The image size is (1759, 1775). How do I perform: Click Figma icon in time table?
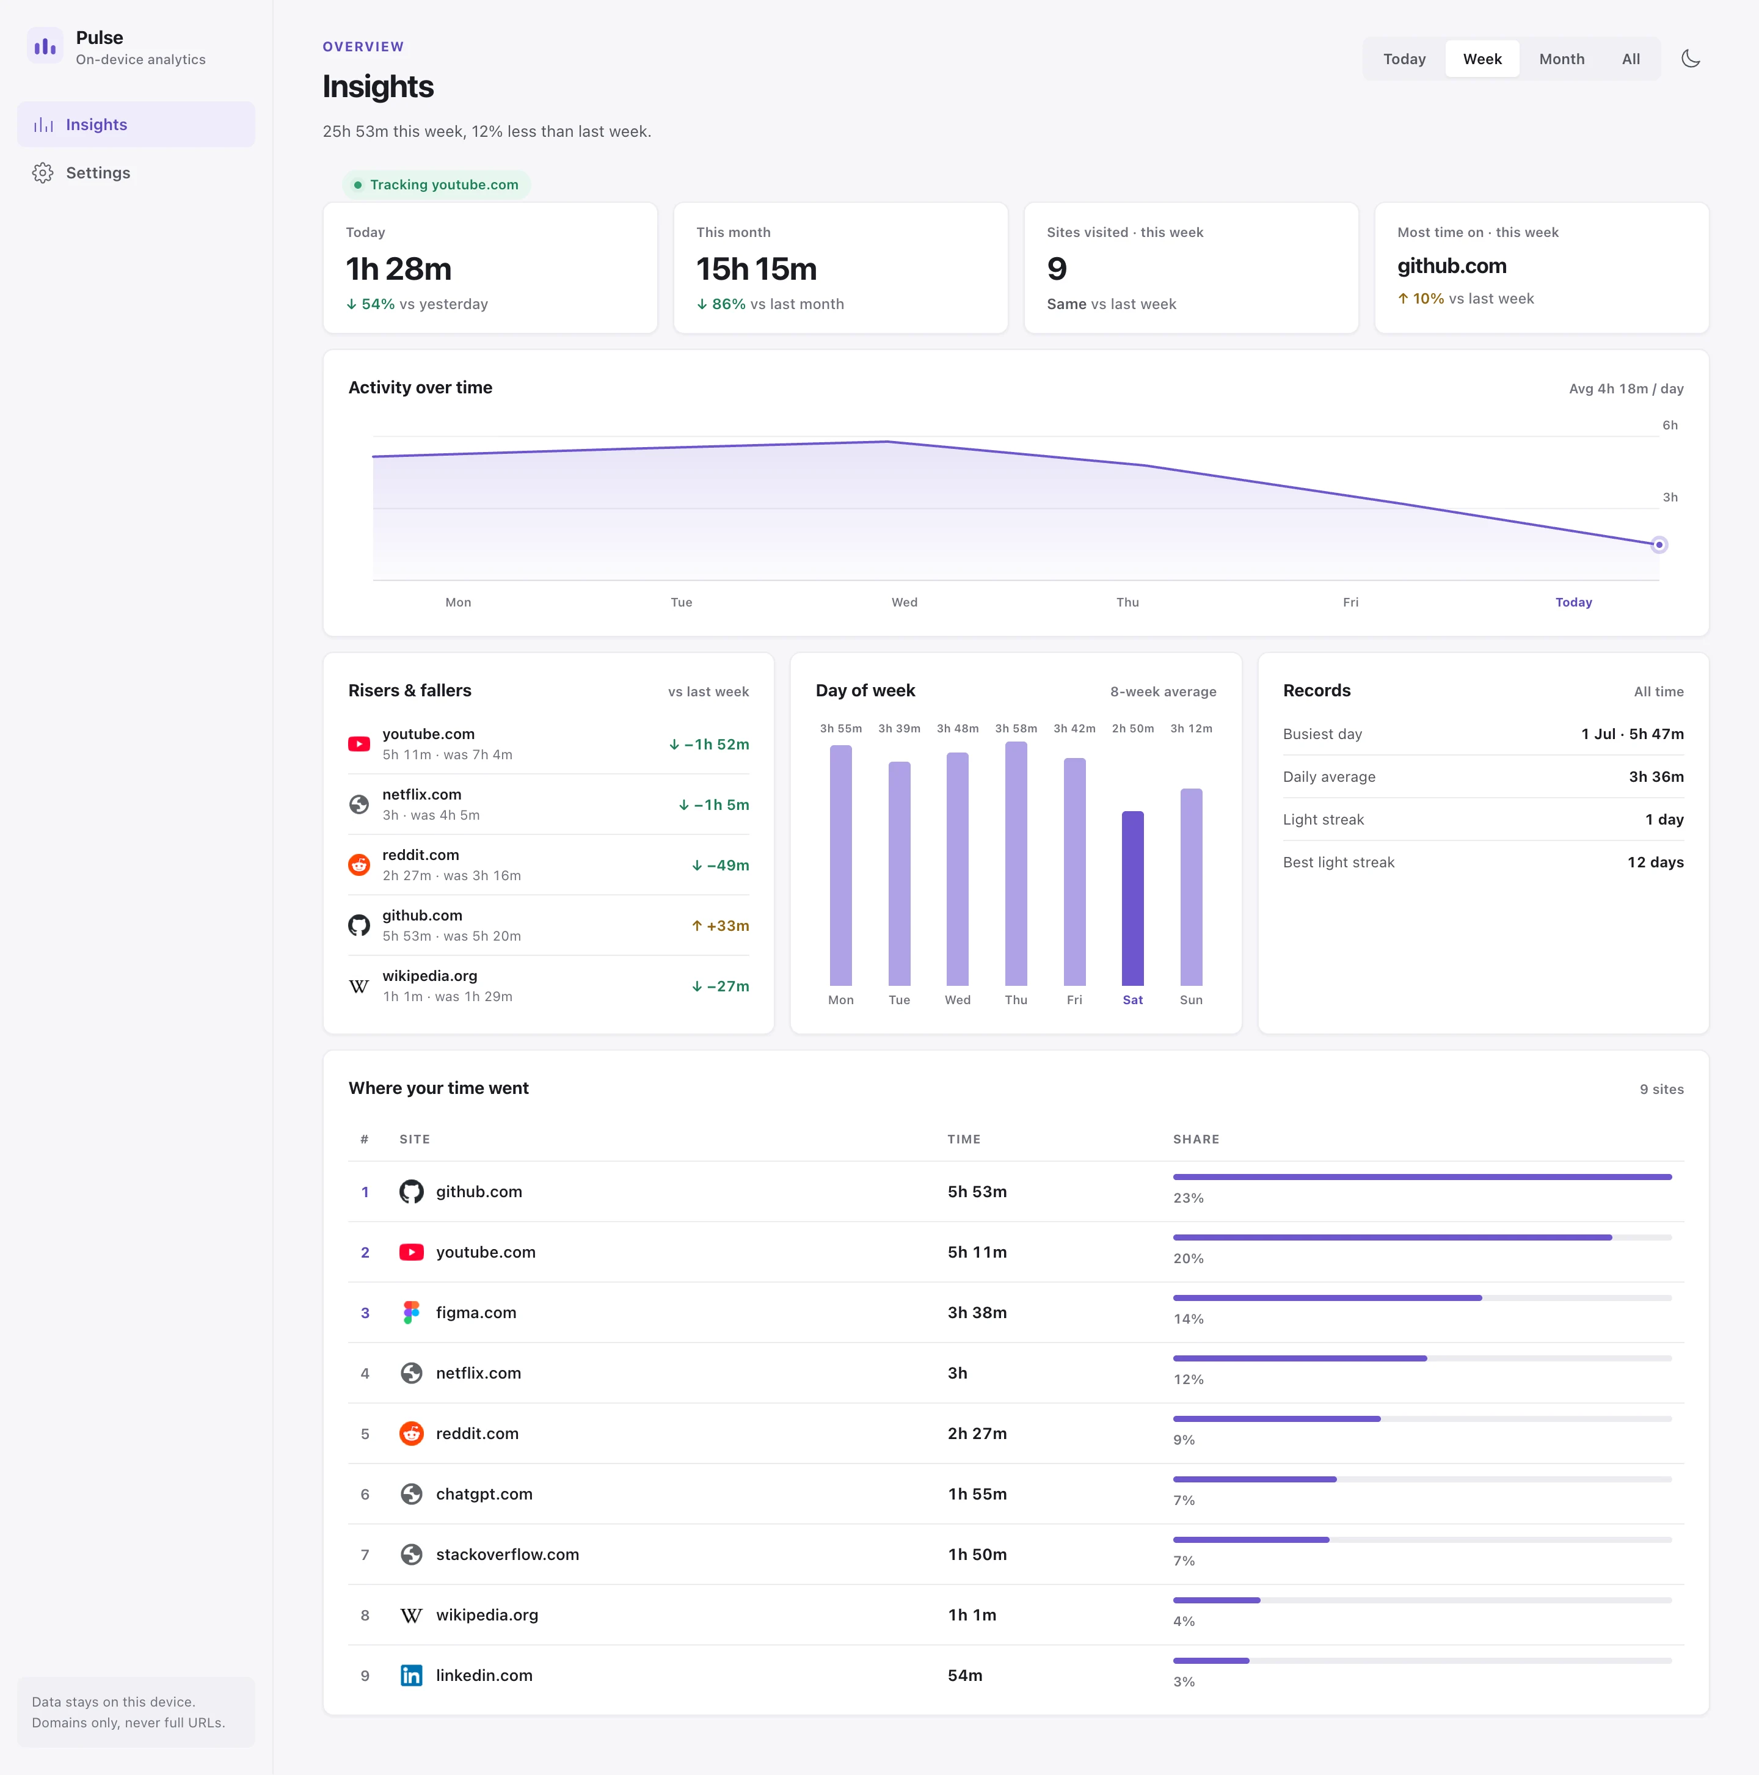point(412,1313)
